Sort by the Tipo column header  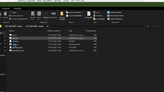pyautogui.click(x=71, y=31)
